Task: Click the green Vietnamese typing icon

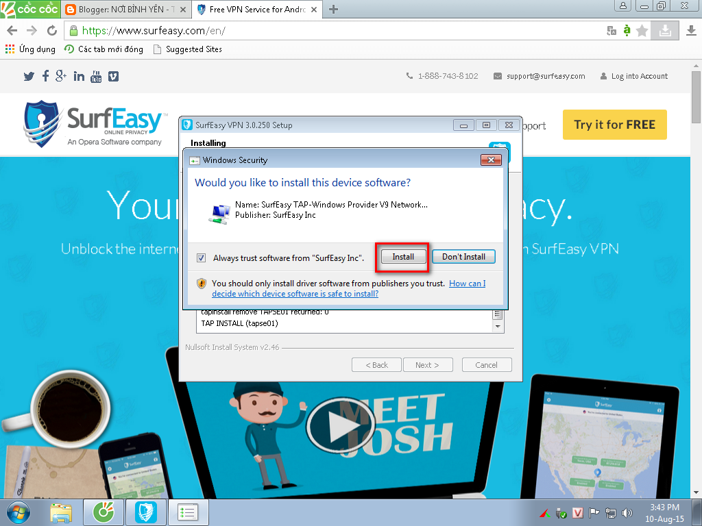Action: click(x=627, y=30)
